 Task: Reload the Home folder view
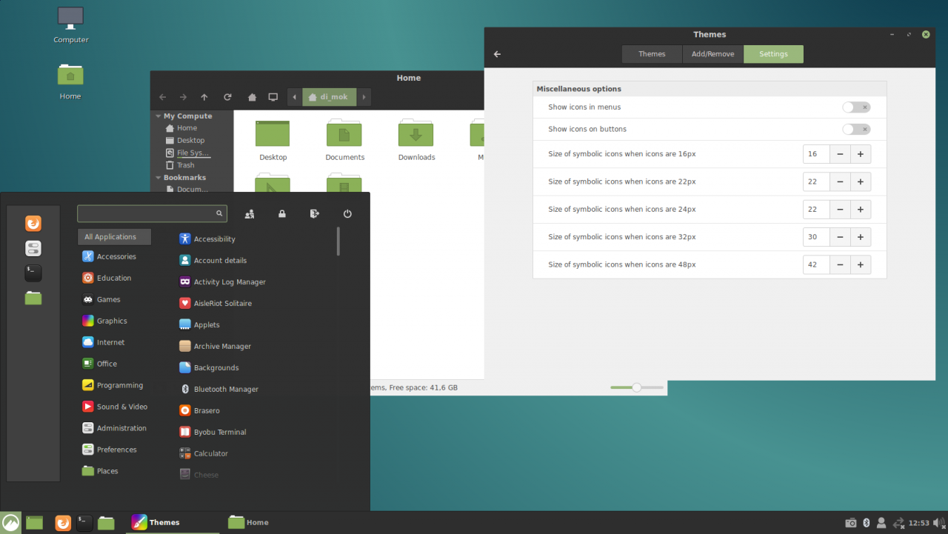point(227,97)
